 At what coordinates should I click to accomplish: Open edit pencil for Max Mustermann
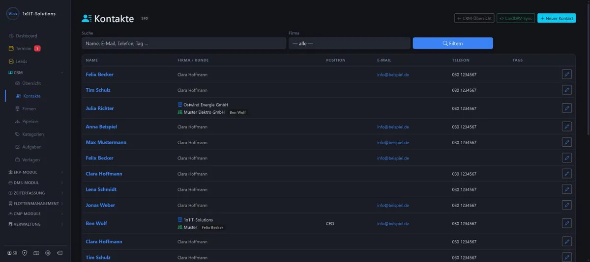[567, 142]
